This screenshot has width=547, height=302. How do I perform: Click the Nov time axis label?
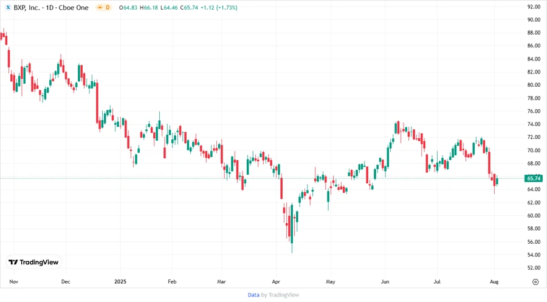pos(13,281)
